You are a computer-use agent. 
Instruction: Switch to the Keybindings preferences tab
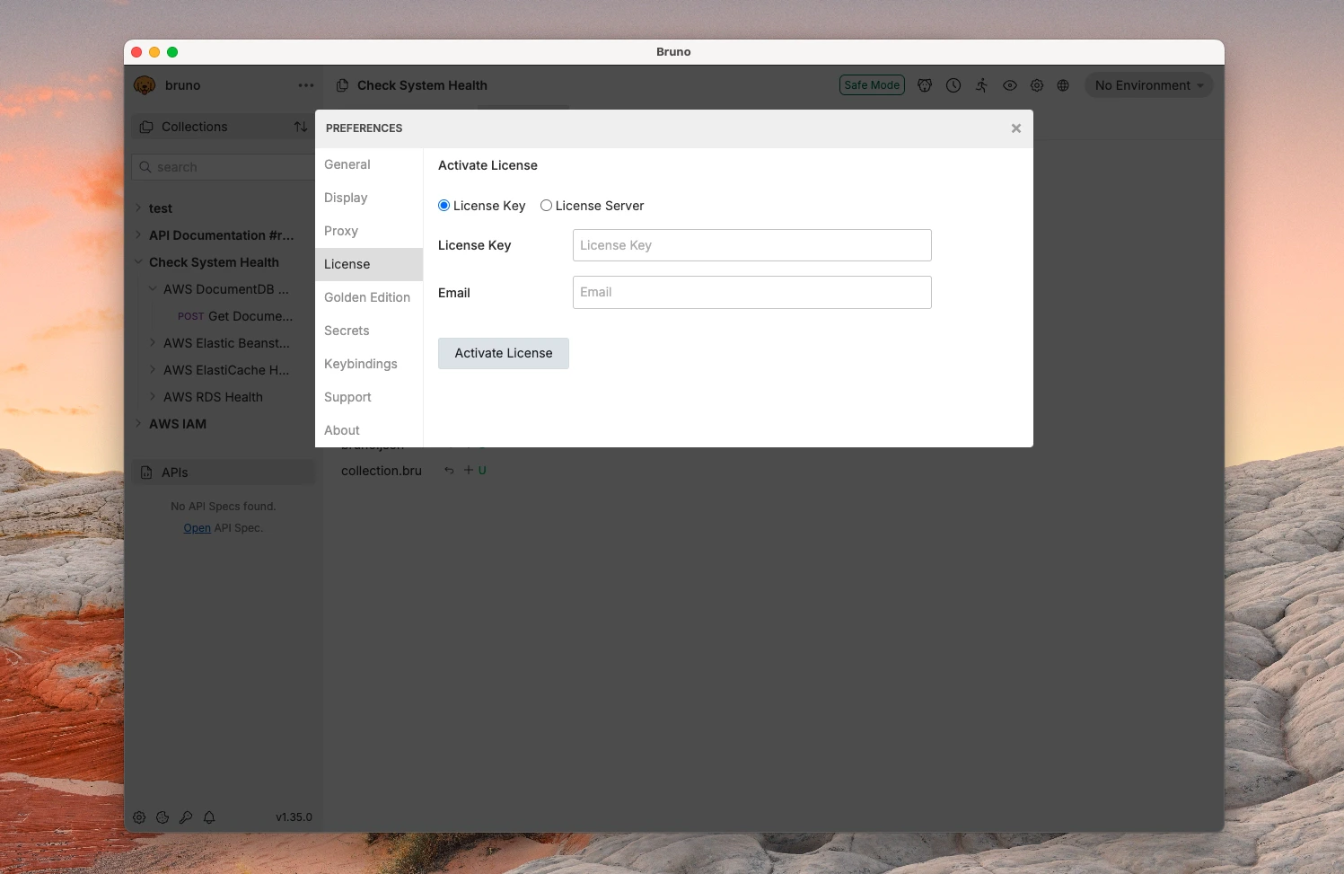[361, 364]
